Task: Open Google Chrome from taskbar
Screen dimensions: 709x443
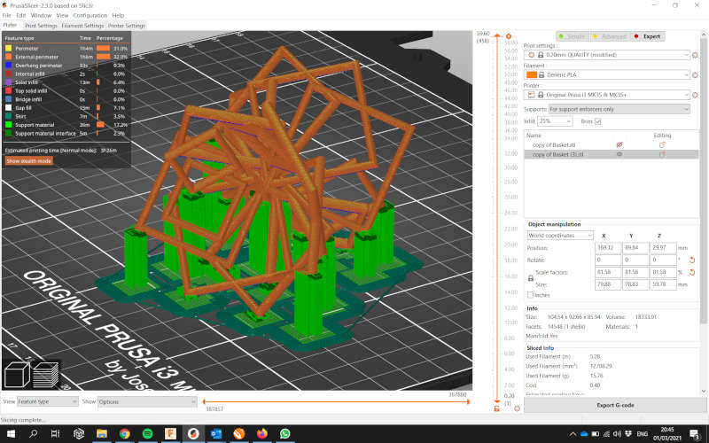Action: pos(125,433)
